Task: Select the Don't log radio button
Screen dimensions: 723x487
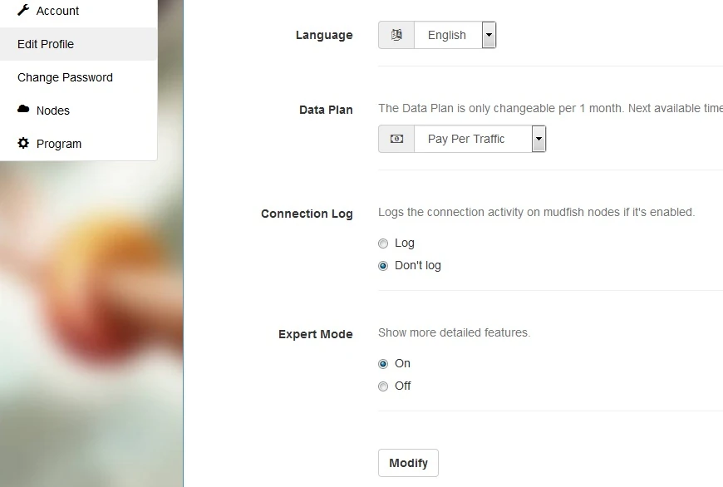Action: click(383, 266)
